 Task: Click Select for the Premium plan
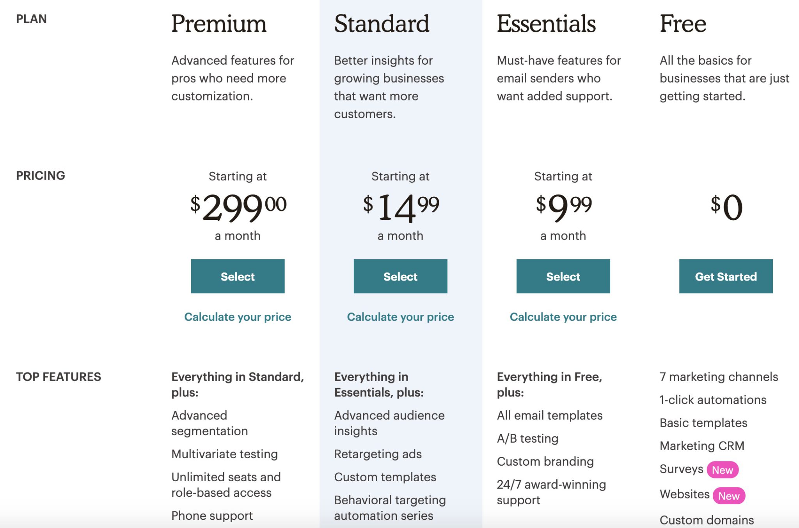click(x=238, y=276)
